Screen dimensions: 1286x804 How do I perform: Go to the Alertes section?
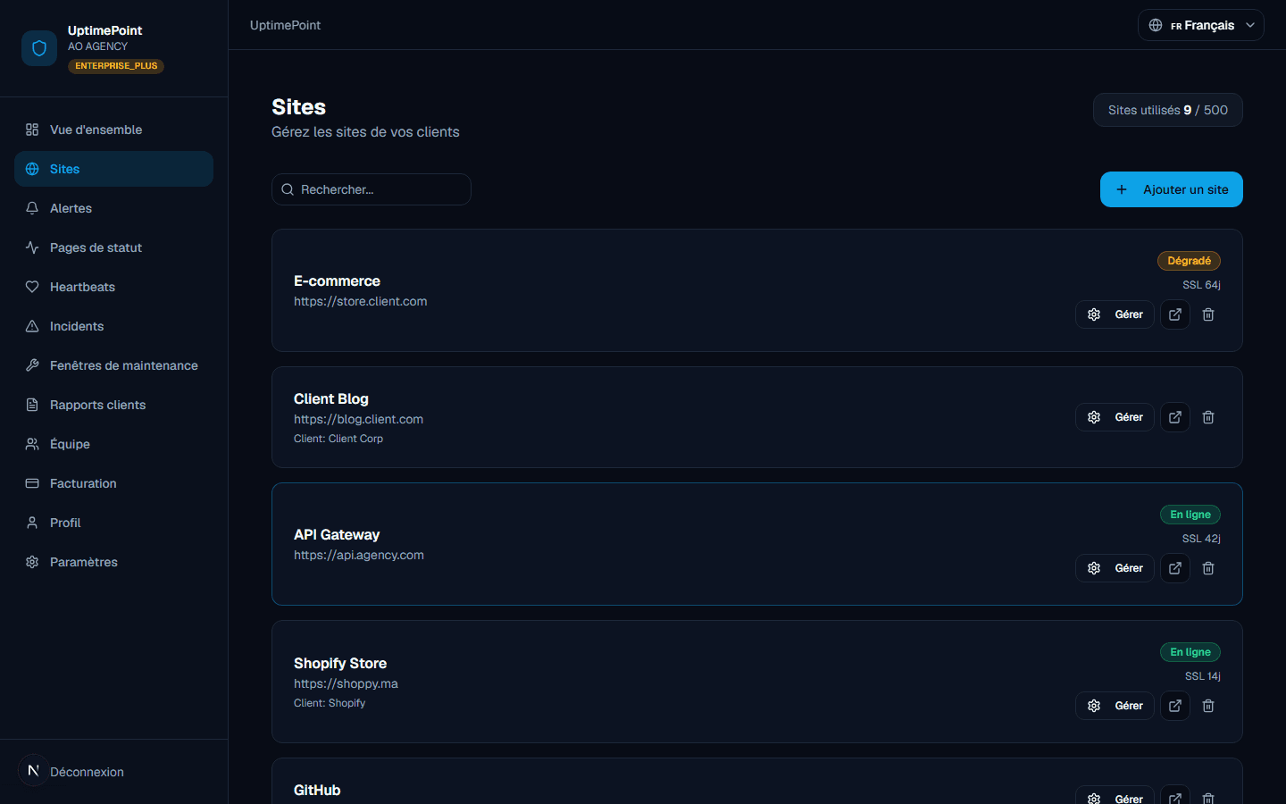[113, 208]
